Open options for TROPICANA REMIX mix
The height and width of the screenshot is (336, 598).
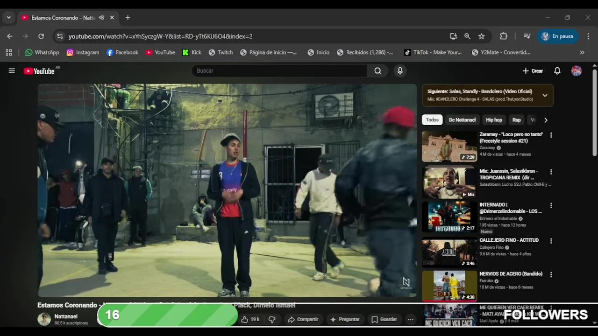[x=551, y=172]
